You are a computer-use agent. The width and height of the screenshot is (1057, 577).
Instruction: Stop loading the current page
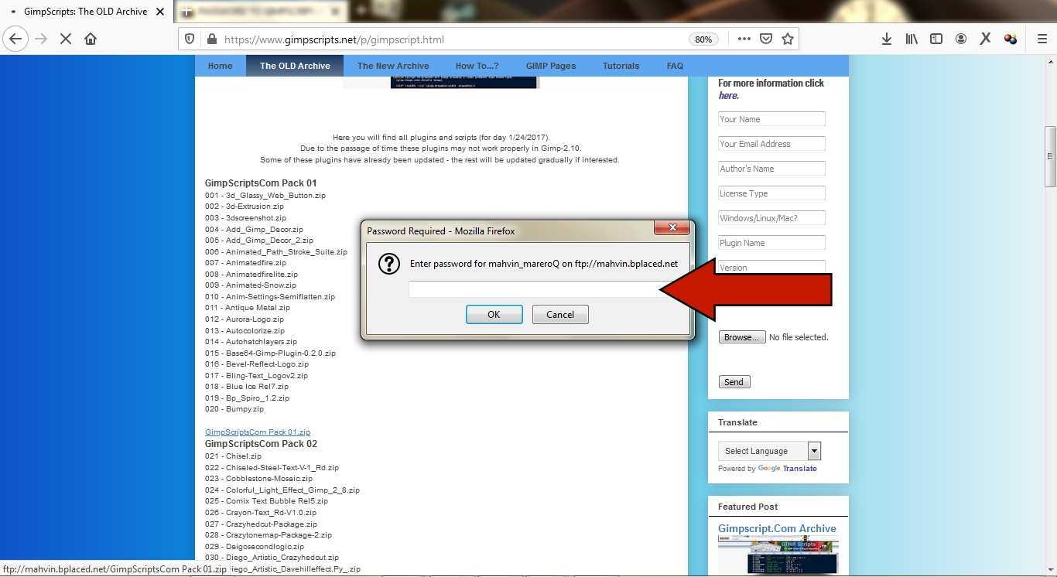click(66, 39)
